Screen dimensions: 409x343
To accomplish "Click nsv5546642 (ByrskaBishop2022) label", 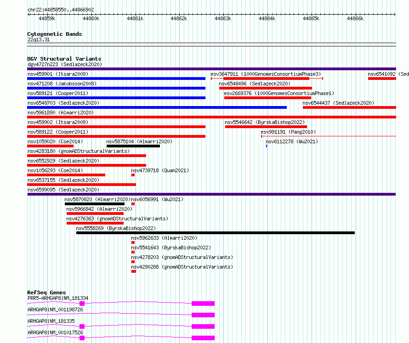I will [265, 122].
